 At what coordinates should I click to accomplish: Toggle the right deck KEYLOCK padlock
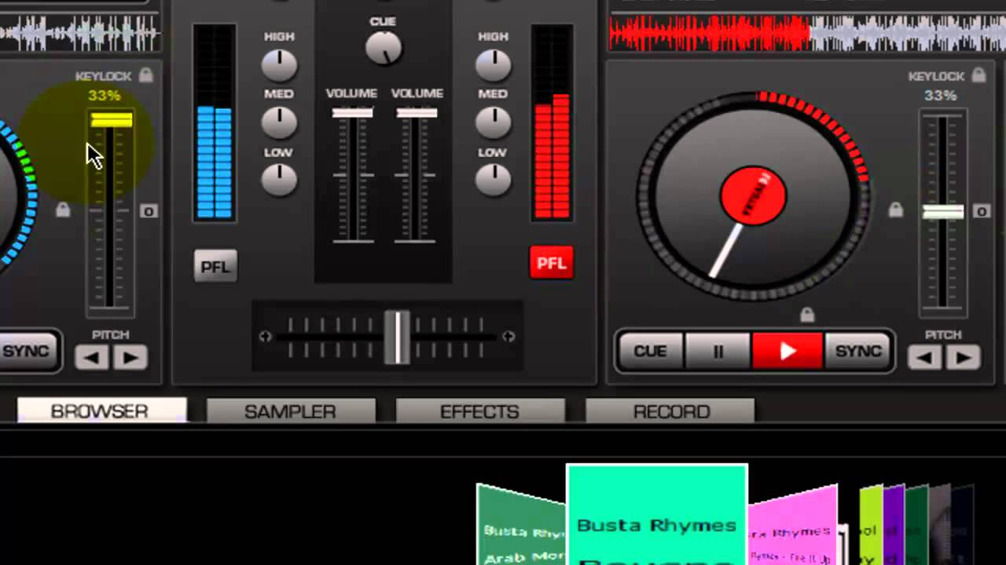tap(978, 75)
